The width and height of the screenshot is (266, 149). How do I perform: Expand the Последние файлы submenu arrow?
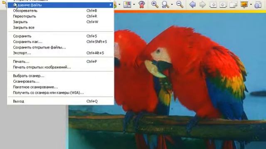pyautogui.click(x=111, y=5)
